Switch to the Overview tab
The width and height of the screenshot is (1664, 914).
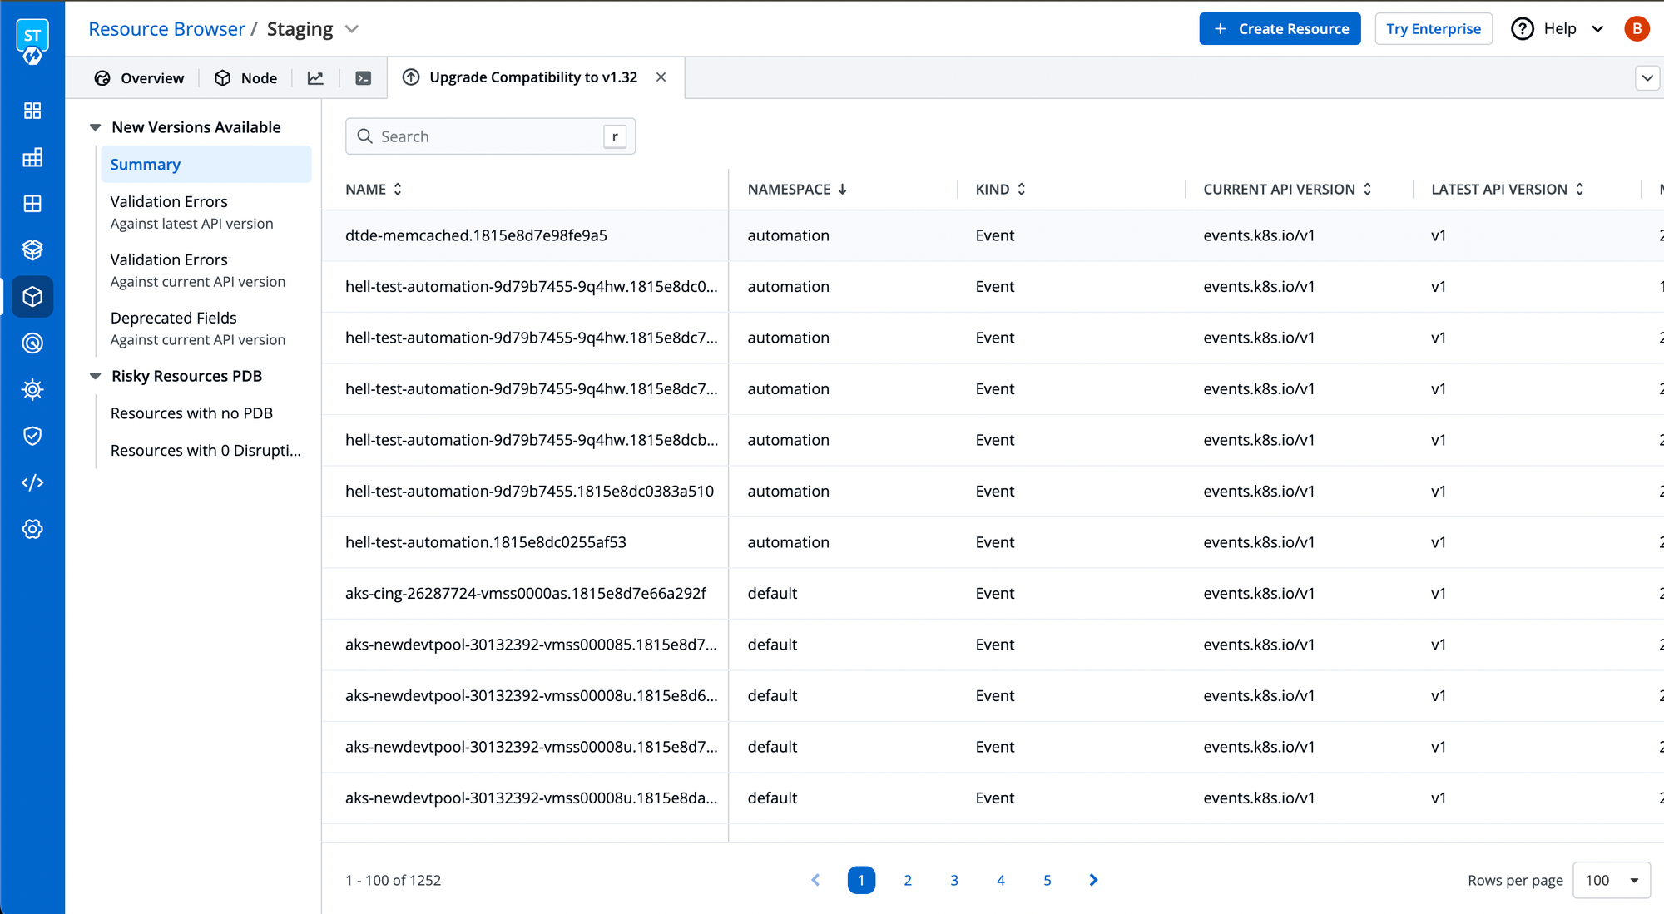[x=139, y=78]
